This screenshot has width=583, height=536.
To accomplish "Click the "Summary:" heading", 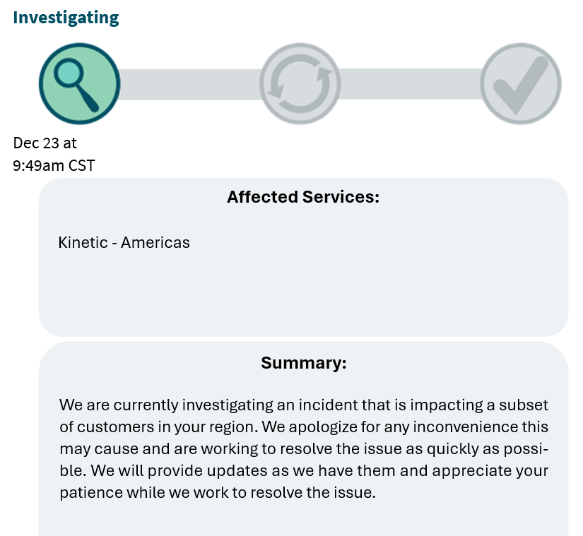I will tap(303, 363).
